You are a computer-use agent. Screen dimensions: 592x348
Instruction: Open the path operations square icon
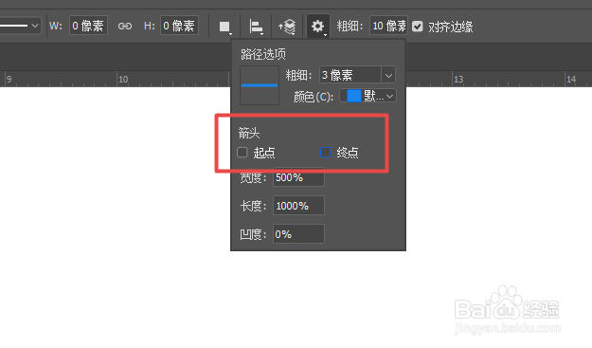[224, 27]
